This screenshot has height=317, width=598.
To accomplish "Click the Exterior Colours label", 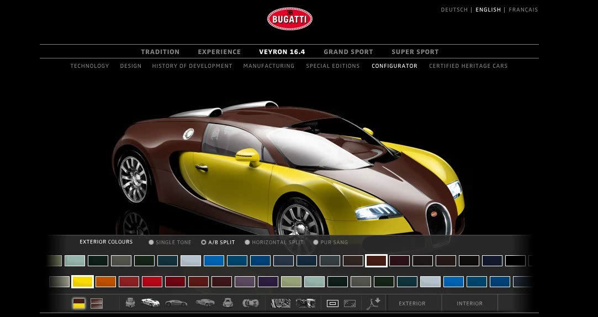I will (106, 241).
